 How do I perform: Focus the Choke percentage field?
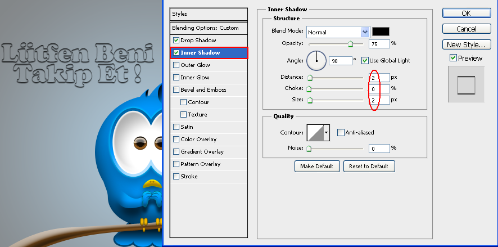(379, 89)
